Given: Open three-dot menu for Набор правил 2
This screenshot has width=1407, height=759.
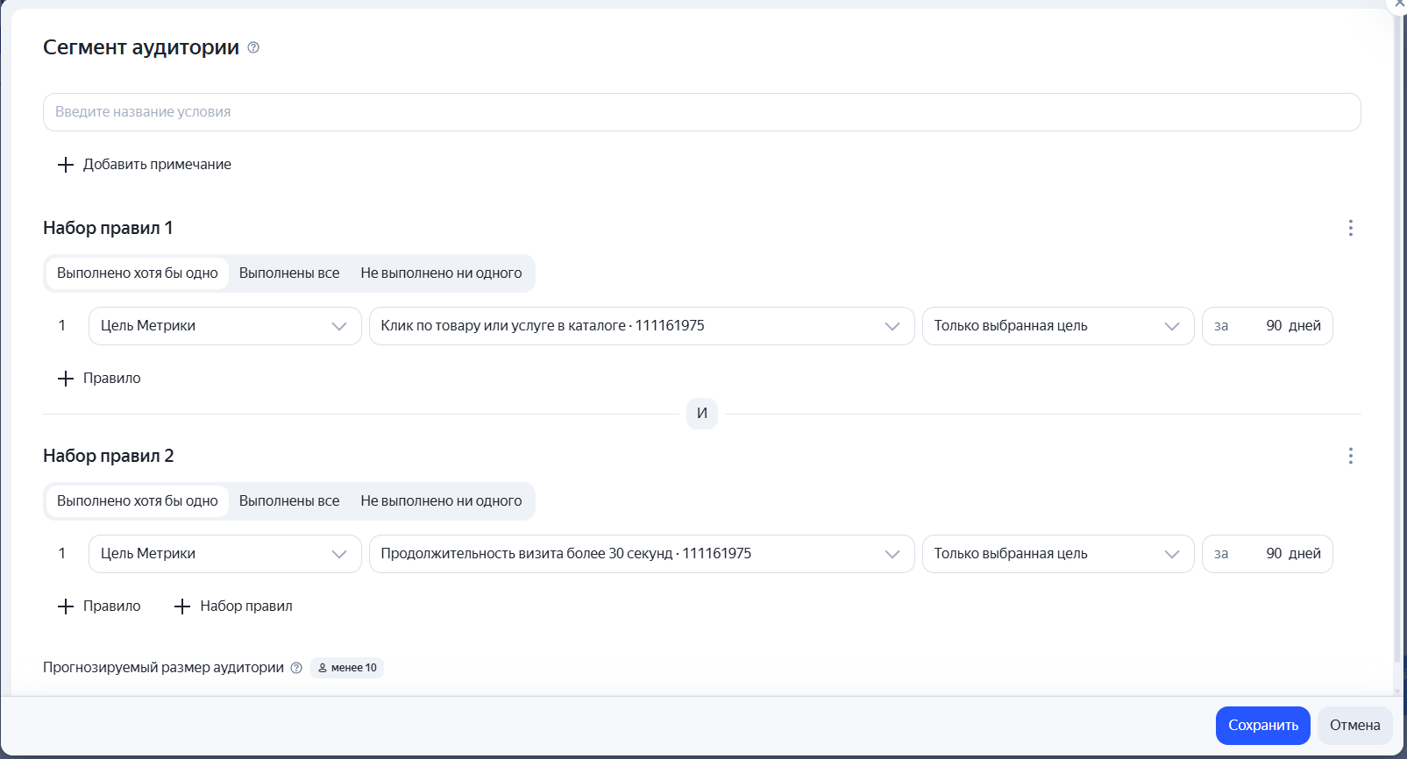Looking at the screenshot, I should 1350,456.
